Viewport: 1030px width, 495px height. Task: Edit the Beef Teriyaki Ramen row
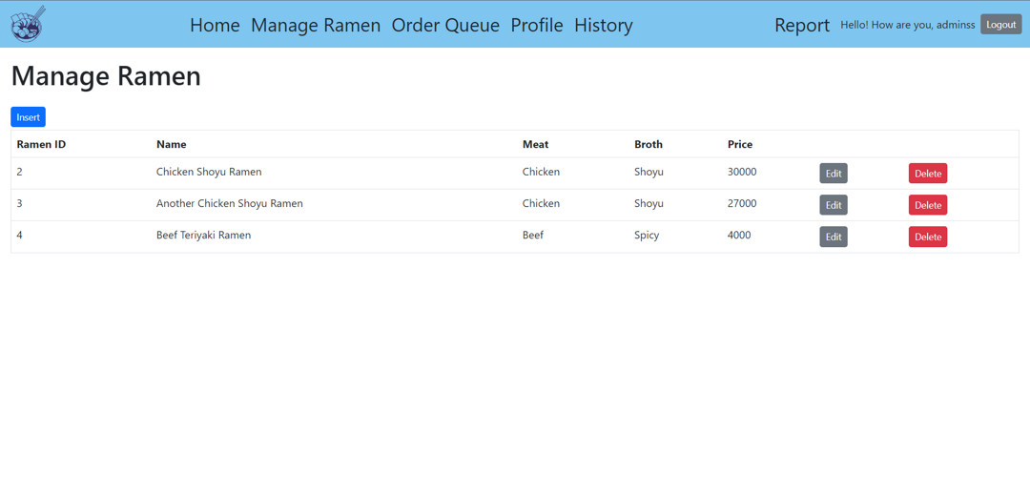click(833, 237)
